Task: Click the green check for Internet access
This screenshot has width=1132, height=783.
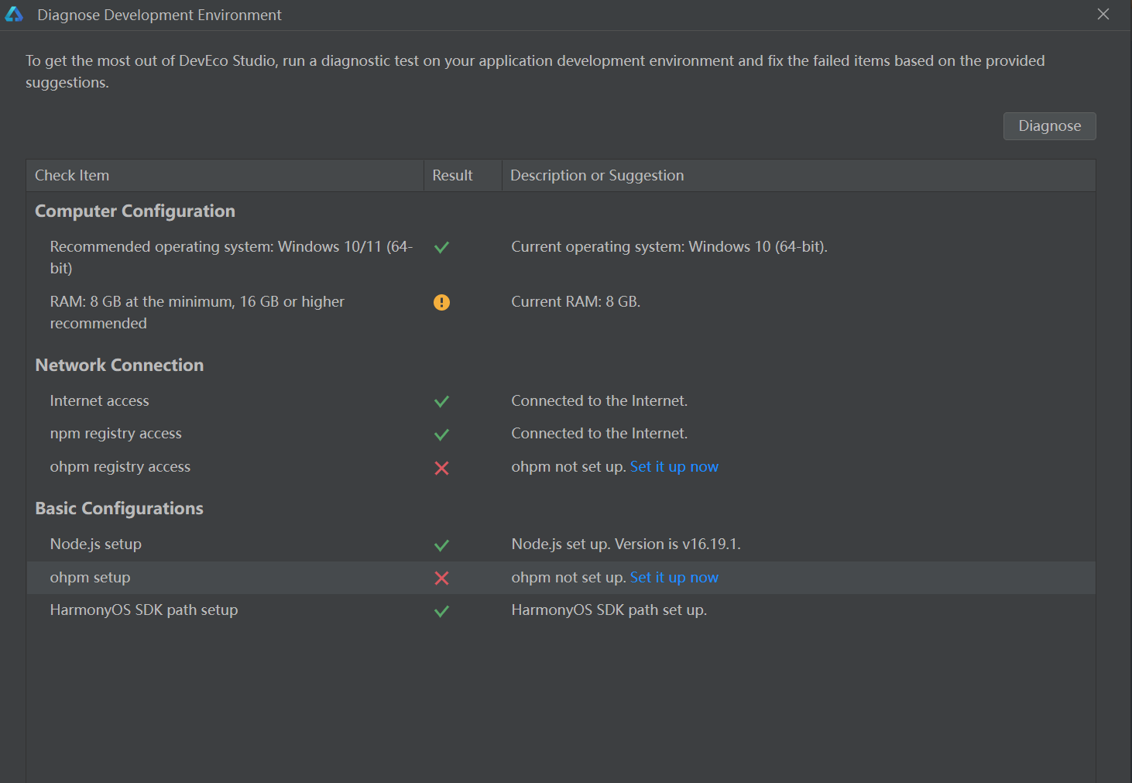Action: 441,401
